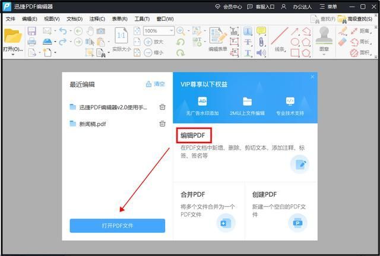
Task: Select the Arrow drawing tool
Action: point(295,31)
